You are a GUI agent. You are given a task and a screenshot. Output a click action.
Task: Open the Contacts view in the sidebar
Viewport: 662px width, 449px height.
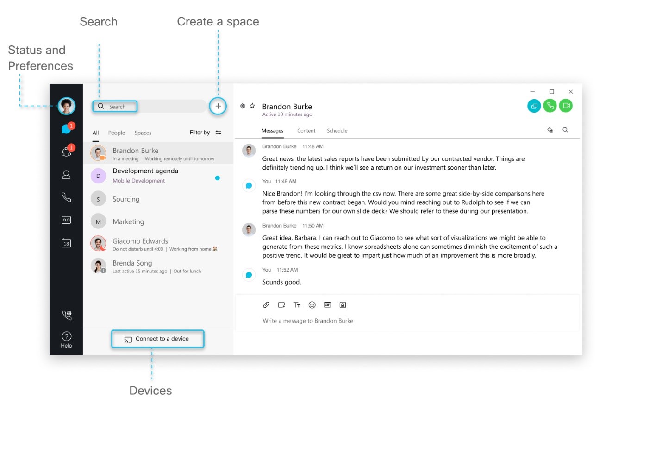pos(66,175)
